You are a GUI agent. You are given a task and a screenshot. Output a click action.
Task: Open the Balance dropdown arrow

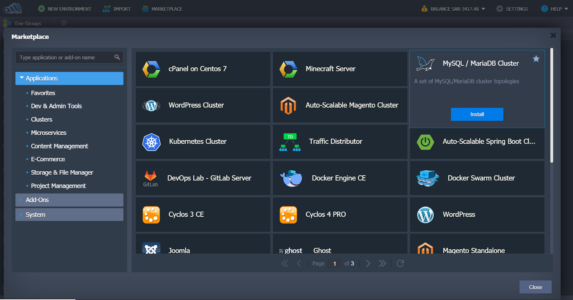click(483, 9)
